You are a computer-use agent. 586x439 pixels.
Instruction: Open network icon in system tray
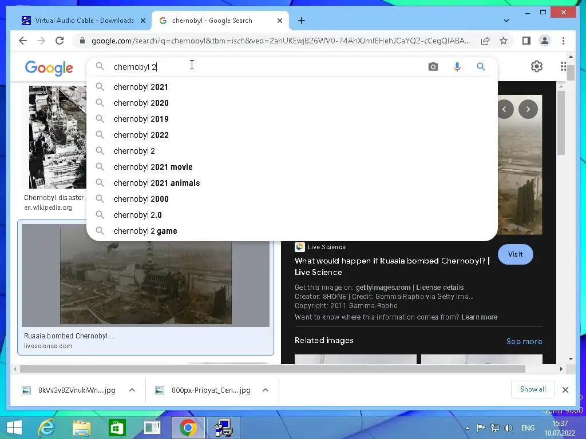pyautogui.click(x=494, y=428)
